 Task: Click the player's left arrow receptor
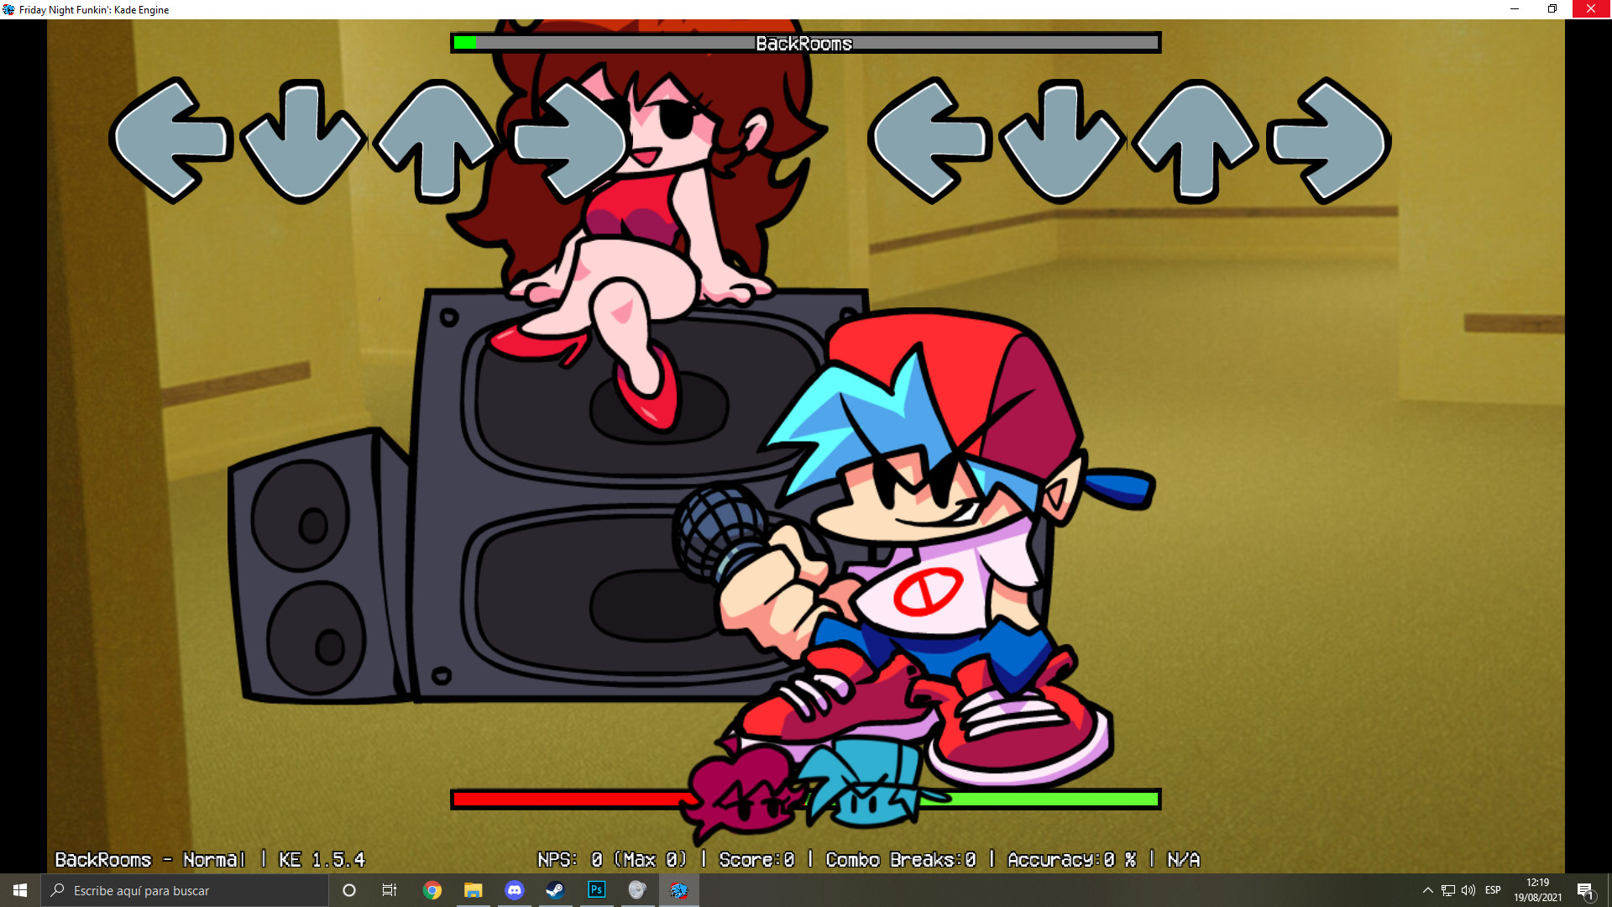tap(929, 140)
